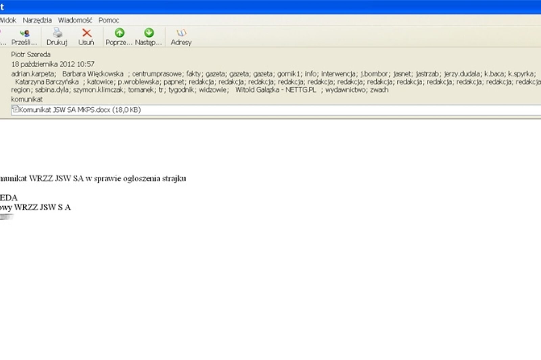Open the Wiadomość menu
Image resolution: width=541 pixels, height=360 pixels.
75,20
